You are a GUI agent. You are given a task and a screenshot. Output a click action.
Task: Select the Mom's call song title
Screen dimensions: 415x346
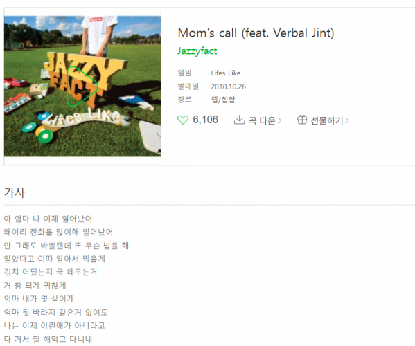pyautogui.click(x=256, y=33)
